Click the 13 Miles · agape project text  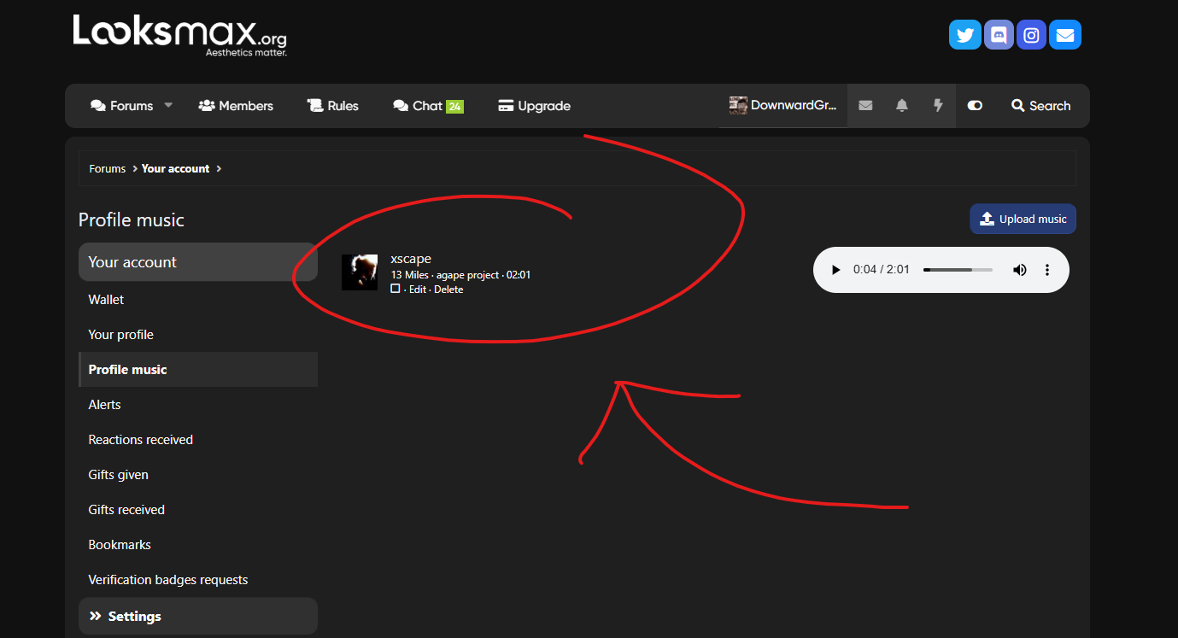(x=445, y=275)
